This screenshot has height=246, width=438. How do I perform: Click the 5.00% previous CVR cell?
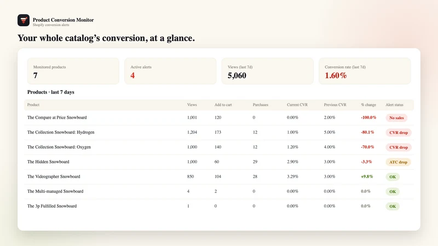click(330, 132)
